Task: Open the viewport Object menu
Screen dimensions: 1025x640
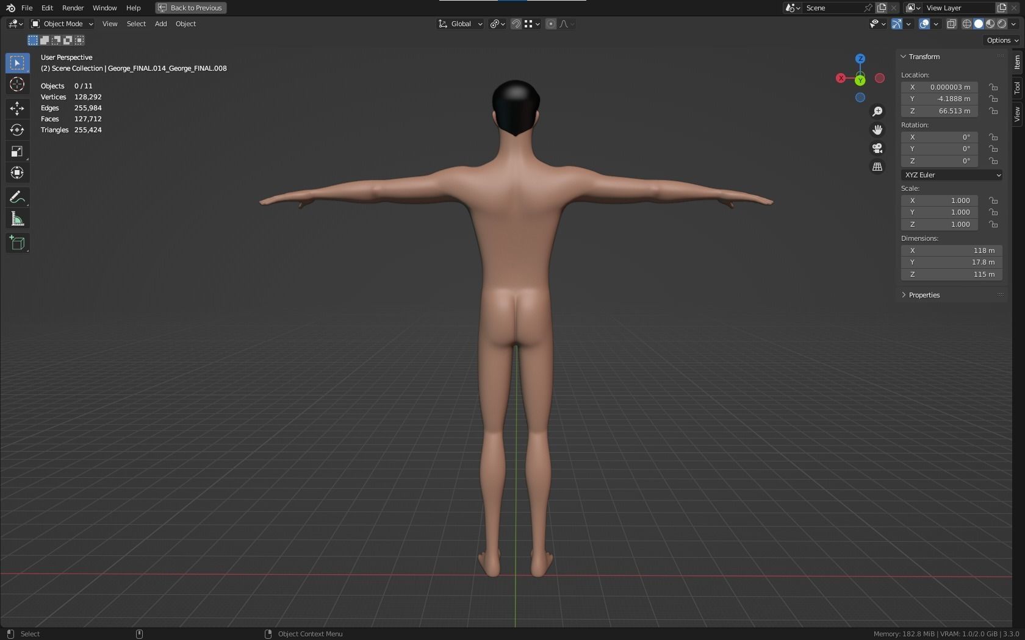Action: (185, 24)
